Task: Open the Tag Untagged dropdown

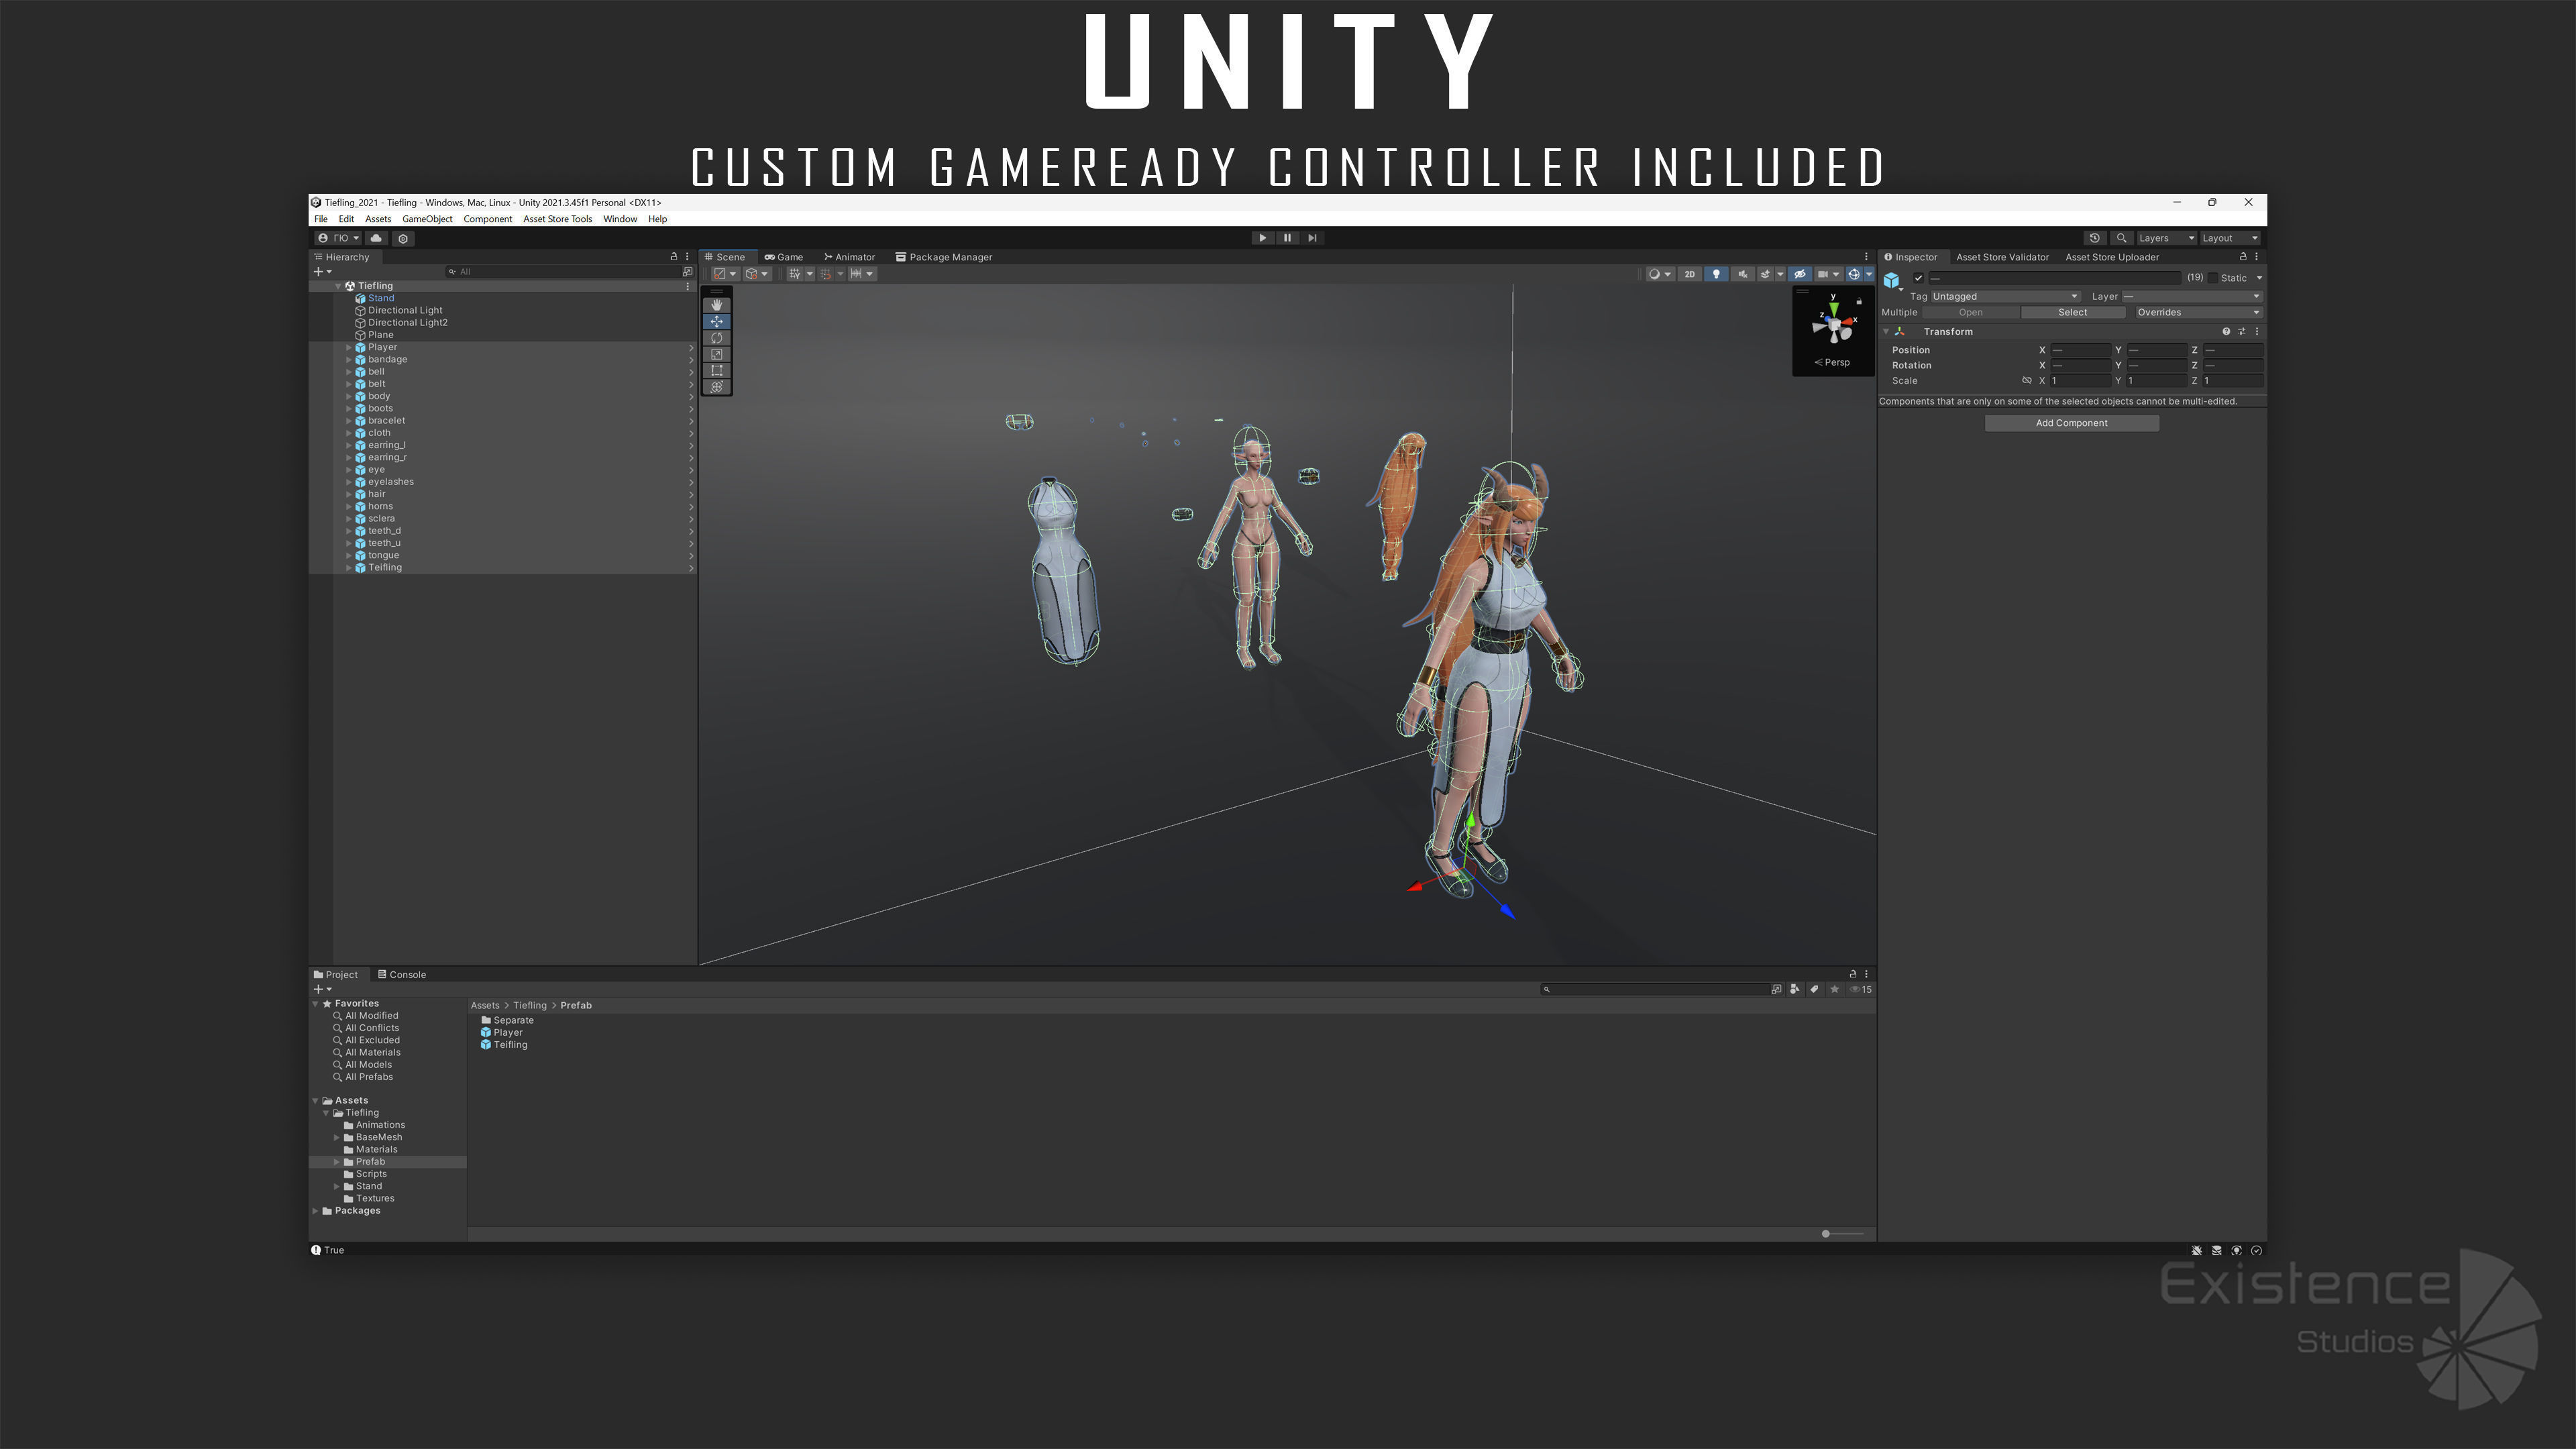Action: (2004, 296)
